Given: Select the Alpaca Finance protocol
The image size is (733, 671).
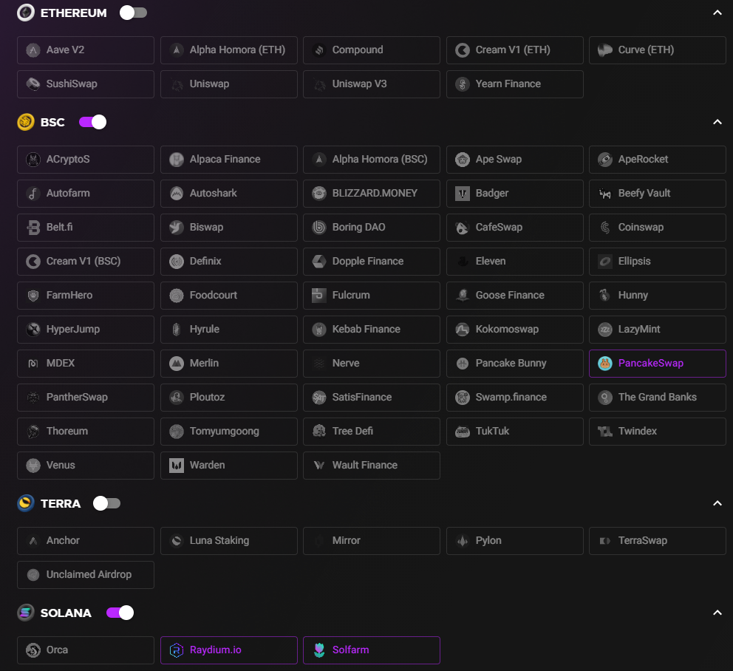Looking at the screenshot, I should pyautogui.click(x=228, y=160).
